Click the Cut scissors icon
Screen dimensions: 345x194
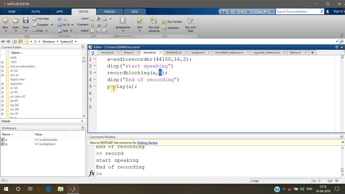[229, 12]
